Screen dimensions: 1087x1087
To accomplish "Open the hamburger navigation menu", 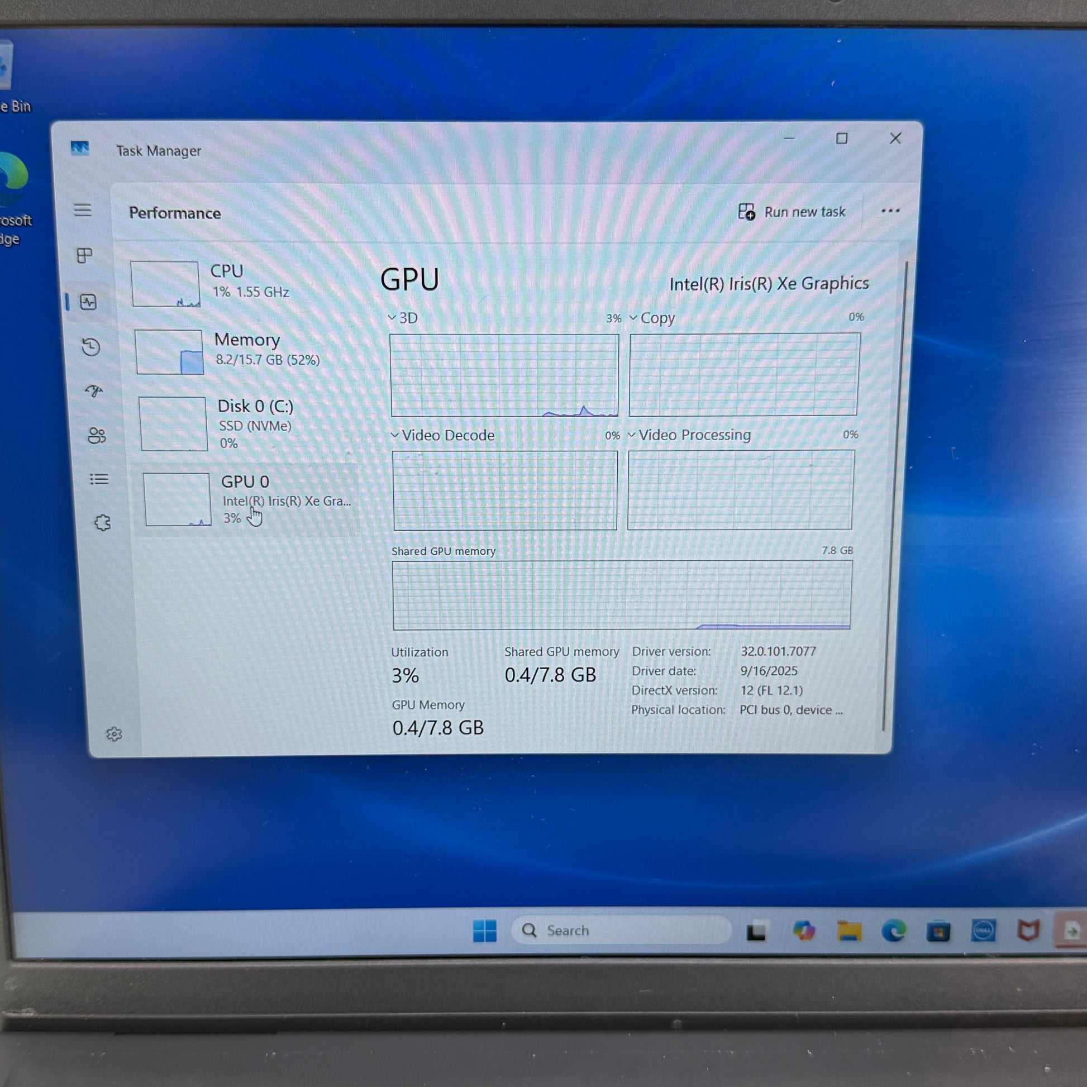I will pyautogui.click(x=83, y=211).
